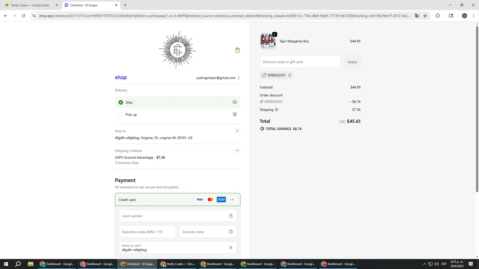Screen dimensions: 479x269
Task: Select the Pick up delivery option
Action: (x=178, y=114)
